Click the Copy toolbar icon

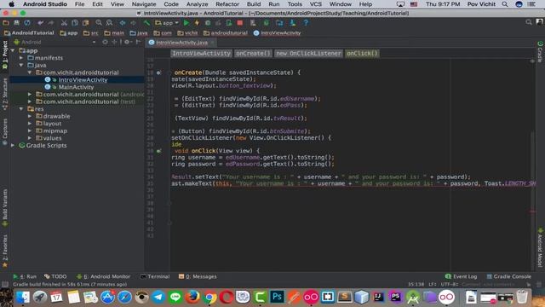[x=75, y=23]
